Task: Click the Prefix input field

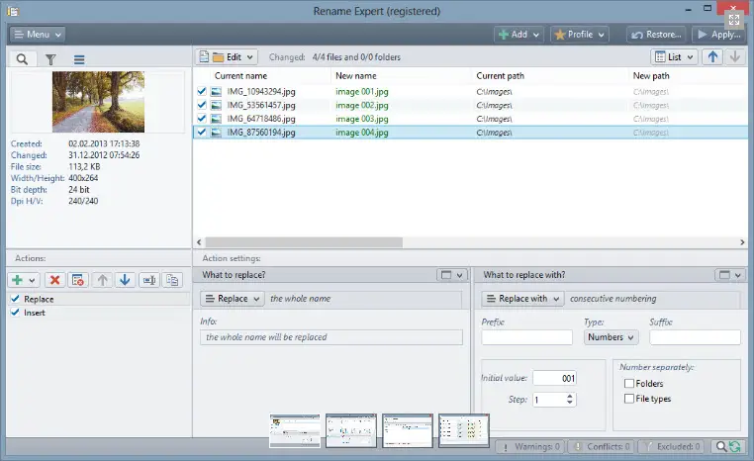Action: click(x=527, y=337)
